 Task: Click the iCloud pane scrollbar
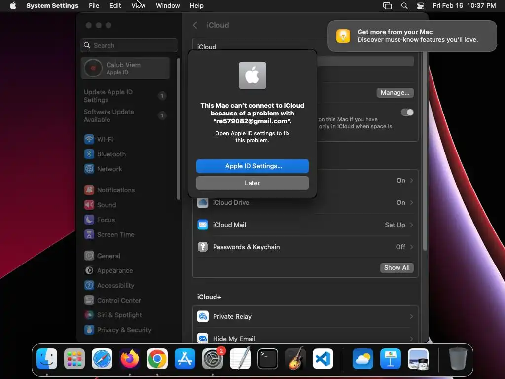(x=425, y=152)
